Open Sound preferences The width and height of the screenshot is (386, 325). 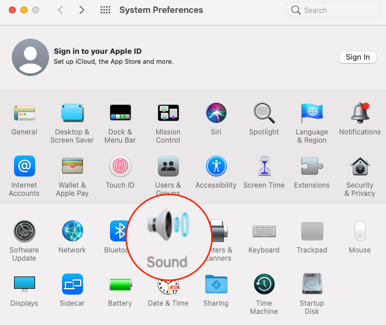168,237
